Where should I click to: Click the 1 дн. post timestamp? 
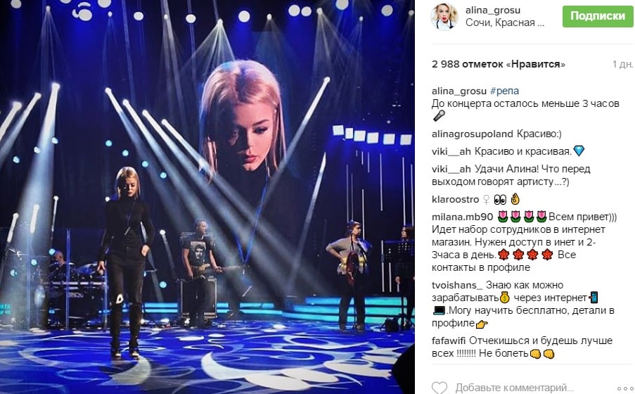622,64
